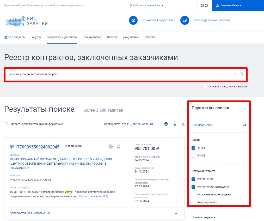Click the Техническая поддержка envelope icon
The height and width of the screenshot is (221, 264).
pos(133,20)
